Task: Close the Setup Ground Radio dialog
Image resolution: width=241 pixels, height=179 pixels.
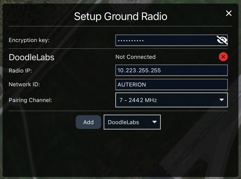Action: click(x=229, y=13)
